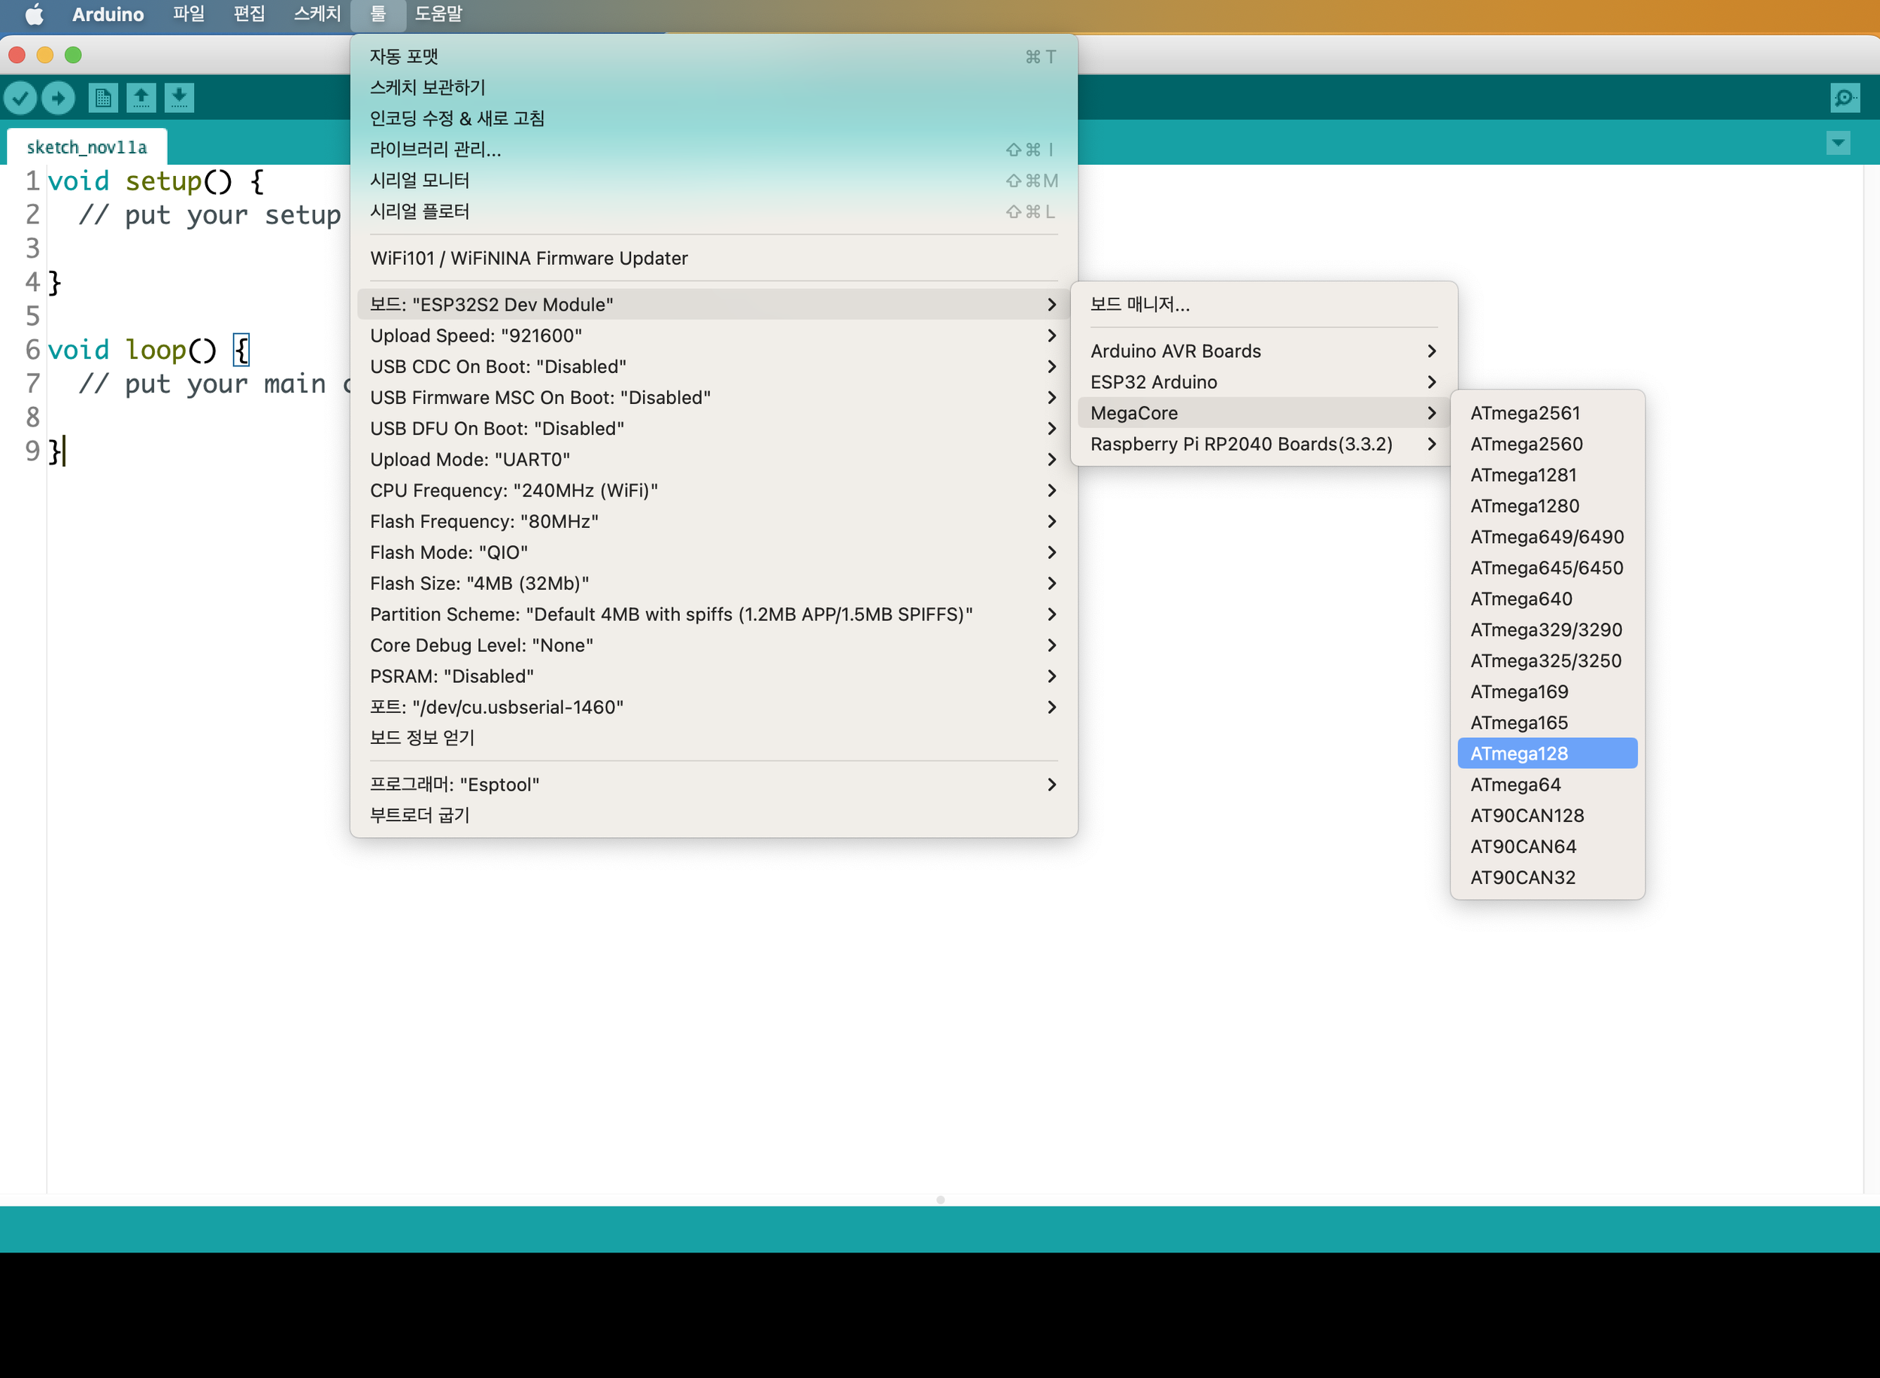Click the Open sketch up-arrow icon
This screenshot has height=1378, width=1880.
(x=141, y=99)
